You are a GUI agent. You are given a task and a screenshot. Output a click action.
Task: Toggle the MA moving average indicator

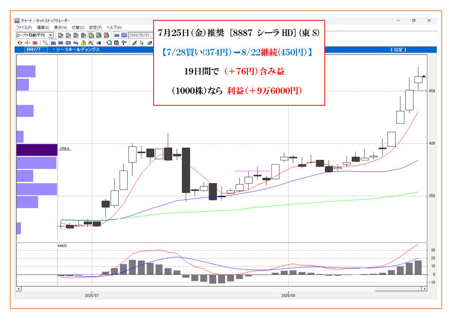click(x=53, y=43)
